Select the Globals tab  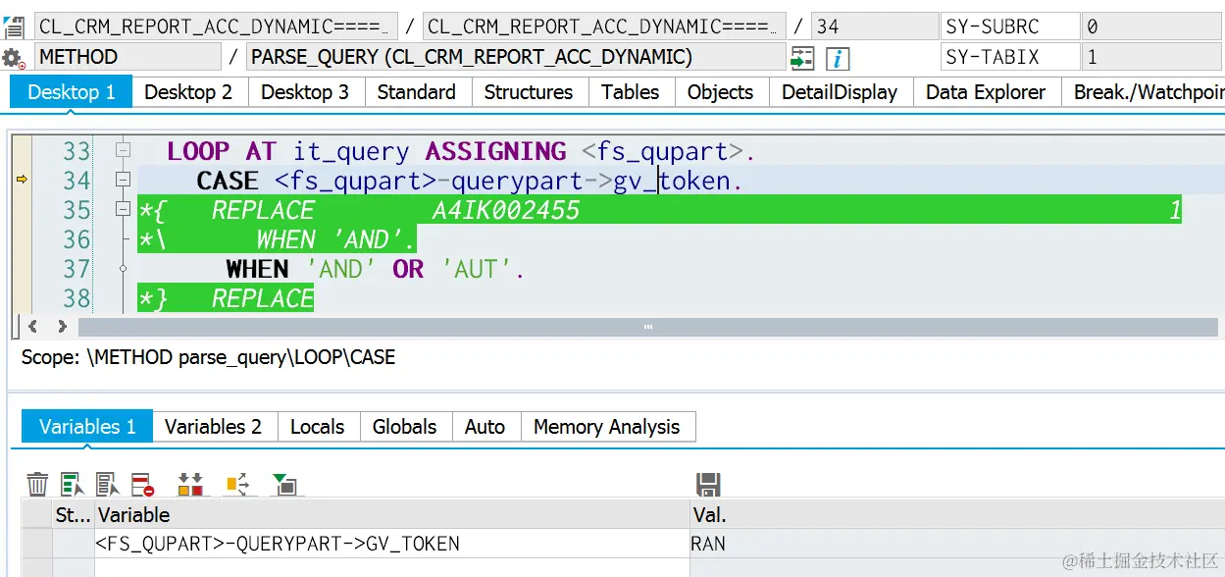pyautogui.click(x=405, y=426)
